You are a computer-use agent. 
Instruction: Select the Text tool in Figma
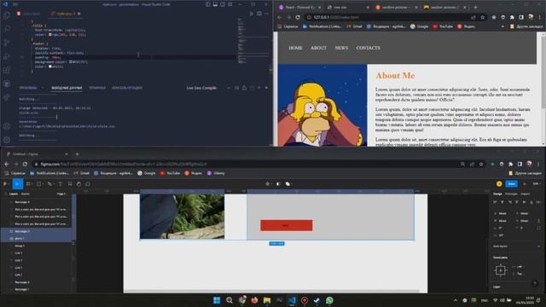coord(60,184)
